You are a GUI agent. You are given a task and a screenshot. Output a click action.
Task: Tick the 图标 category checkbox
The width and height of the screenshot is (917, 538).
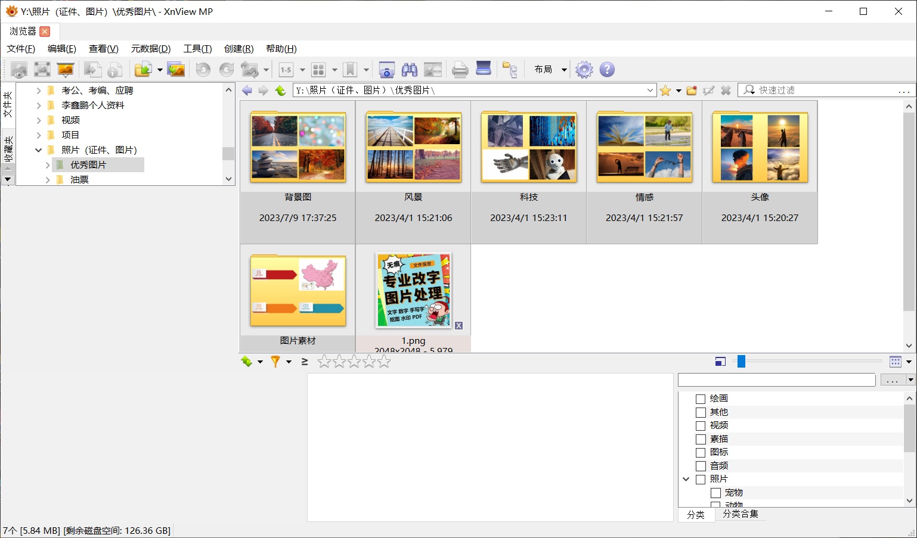pos(701,453)
